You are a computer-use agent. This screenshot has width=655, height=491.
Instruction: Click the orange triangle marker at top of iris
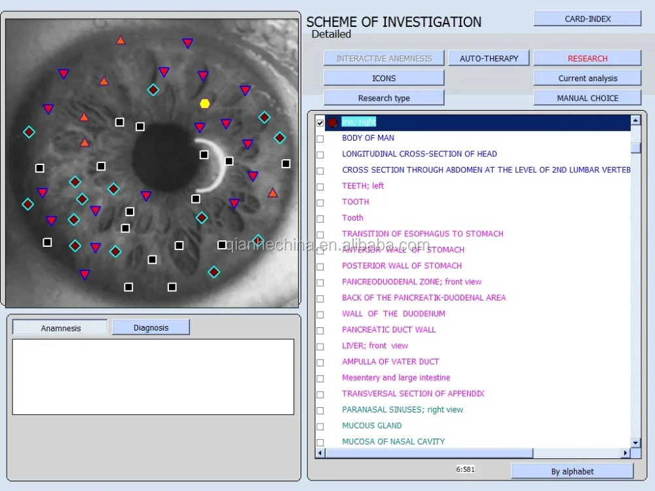[x=121, y=41]
